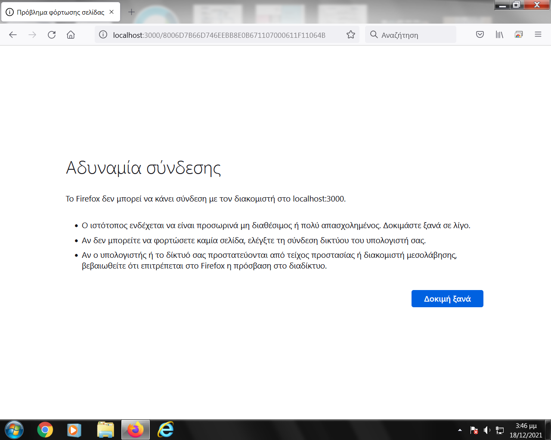The image size is (551, 440).
Task: Save page to Pocket
Action: 480,35
